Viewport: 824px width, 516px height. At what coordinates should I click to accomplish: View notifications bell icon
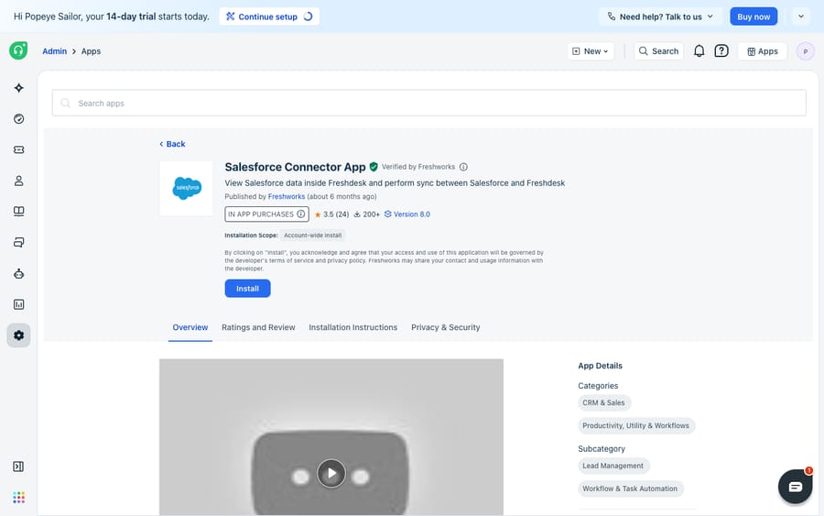point(699,51)
